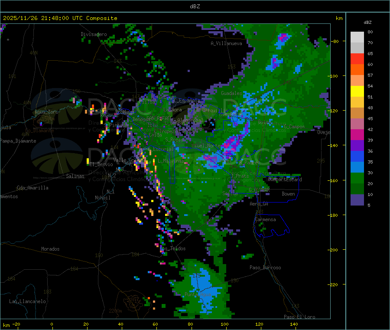Image resolution: width=390 pixels, height=330 pixels.
Task: Click the Bowen label
Action: pos(288,193)
